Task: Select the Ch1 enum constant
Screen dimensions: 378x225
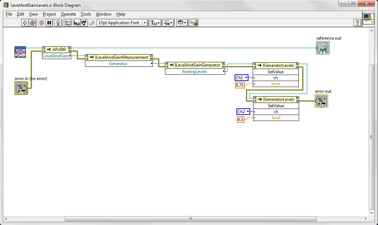Action: pyautogui.click(x=242, y=78)
